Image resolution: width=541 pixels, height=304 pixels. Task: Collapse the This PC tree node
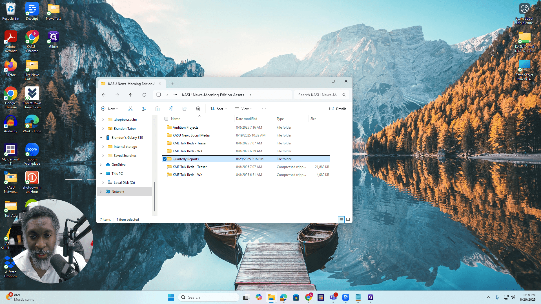(101, 174)
